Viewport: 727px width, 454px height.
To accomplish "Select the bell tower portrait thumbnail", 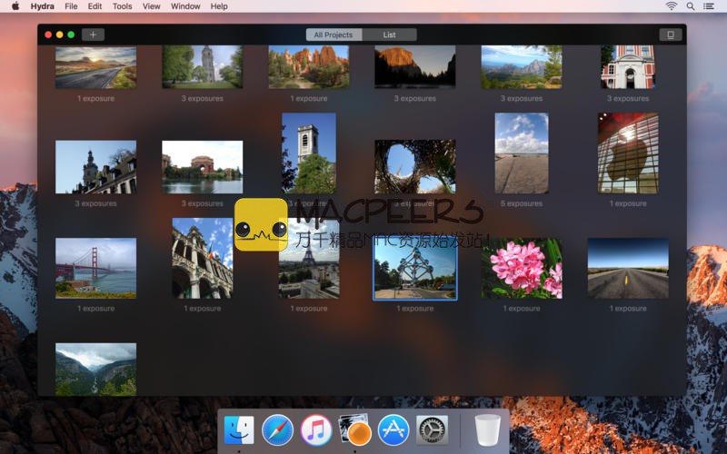I will (309, 153).
